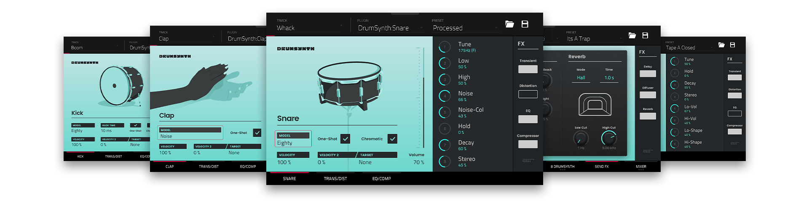This screenshot has height=201, width=809.
Task: Switch to MIXER tab
Action: coord(641,167)
